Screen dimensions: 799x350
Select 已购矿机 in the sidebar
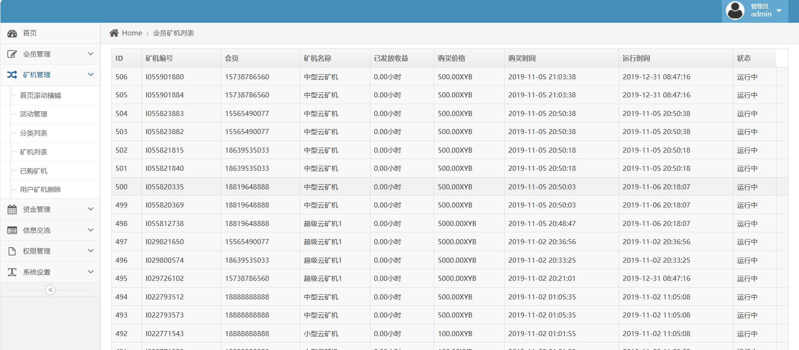(34, 171)
